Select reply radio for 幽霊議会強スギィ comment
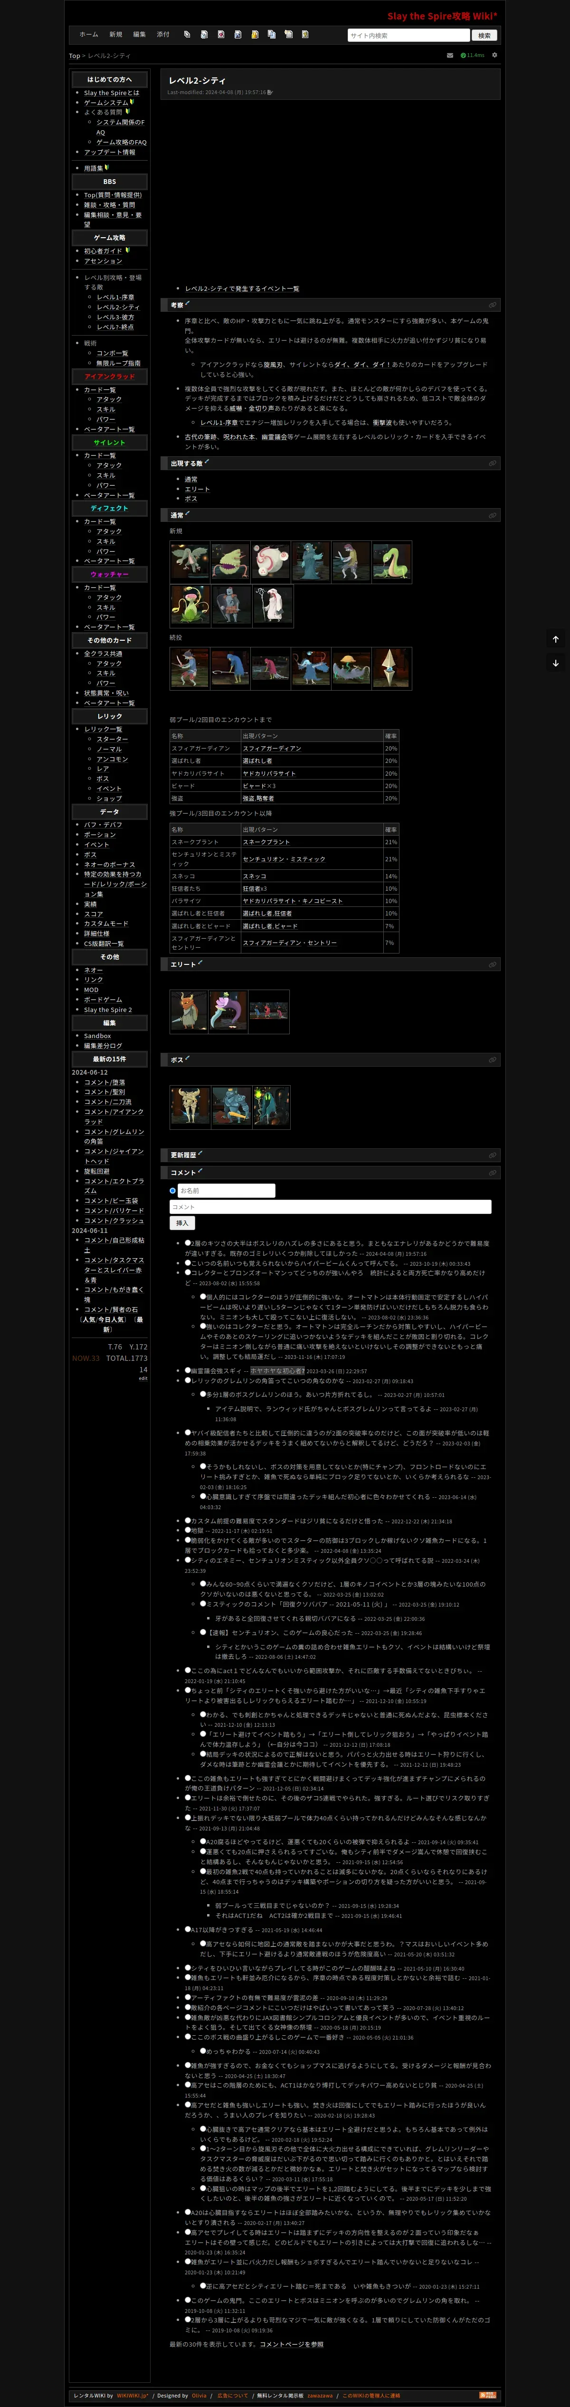Image resolution: width=570 pixels, height=2407 pixels. tap(188, 1371)
